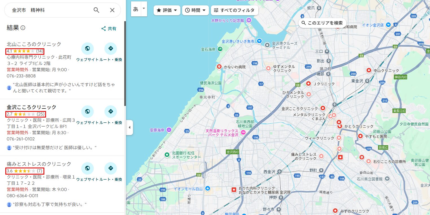
Task: Click the search magnifier icon
Action: coord(96,10)
